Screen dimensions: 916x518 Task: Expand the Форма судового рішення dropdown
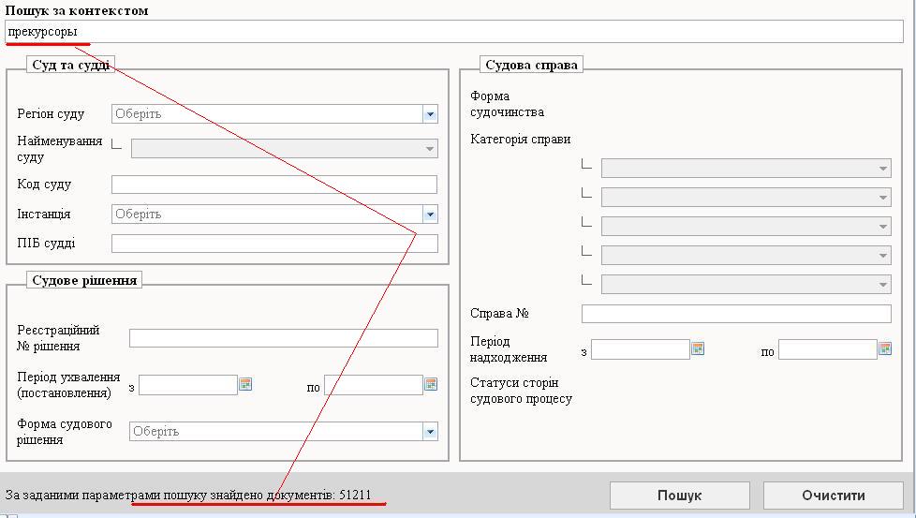click(x=430, y=432)
